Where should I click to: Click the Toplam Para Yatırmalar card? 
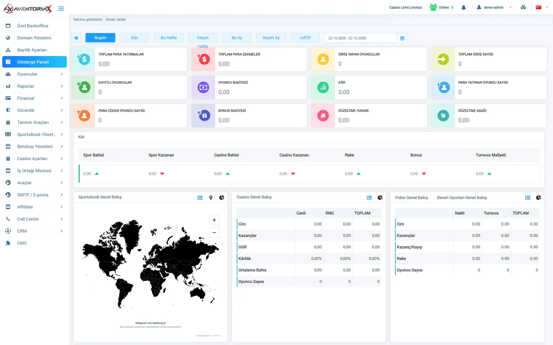[129, 59]
